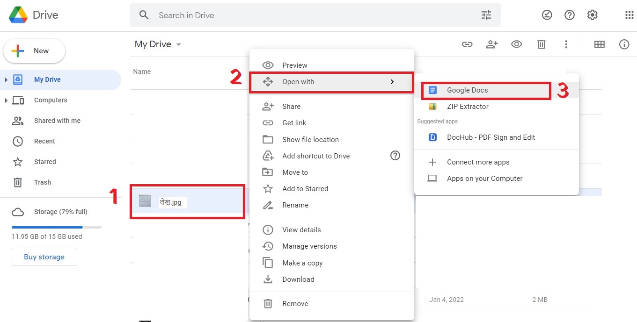Choose Add to Starred
The width and height of the screenshot is (637, 322).
332,188
